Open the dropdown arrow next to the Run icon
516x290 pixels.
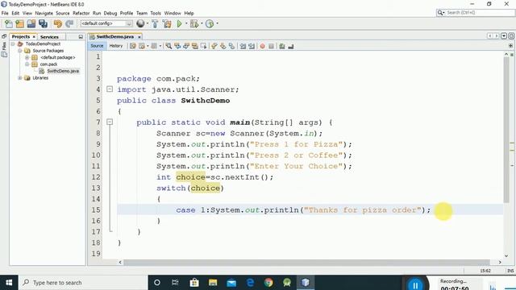click(186, 23)
